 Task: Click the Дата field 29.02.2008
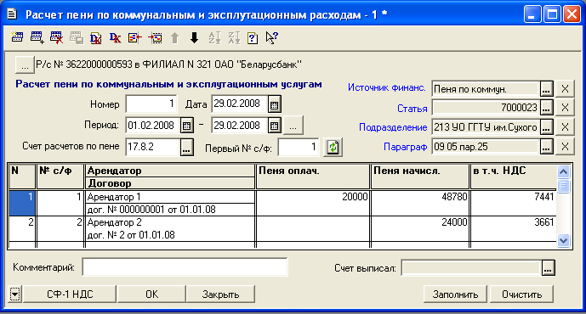pos(240,104)
